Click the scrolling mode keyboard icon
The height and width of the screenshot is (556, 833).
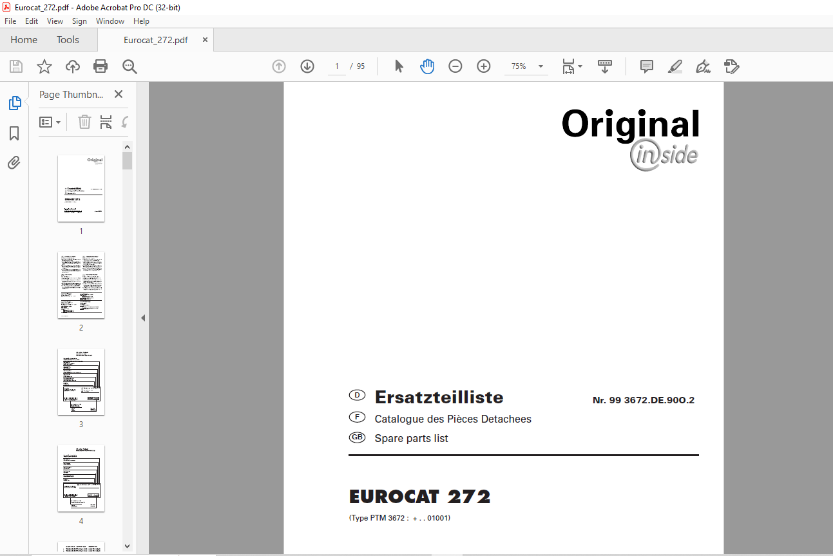tap(605, 66)
